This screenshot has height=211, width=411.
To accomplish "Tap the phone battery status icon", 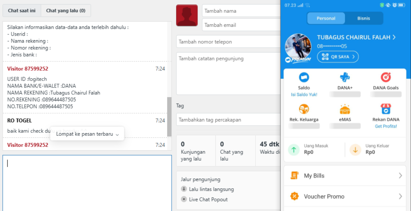I will click(x=402, y=5).
